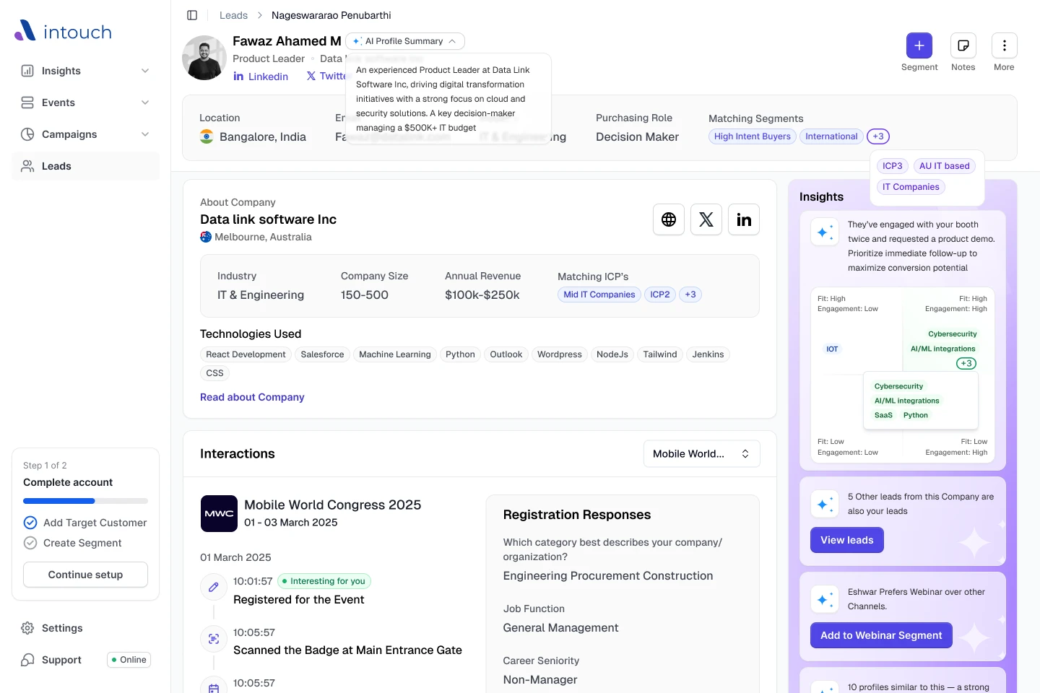Open the company X profile icon
The width and height of the screenshot is (1040, 693).
706,219
